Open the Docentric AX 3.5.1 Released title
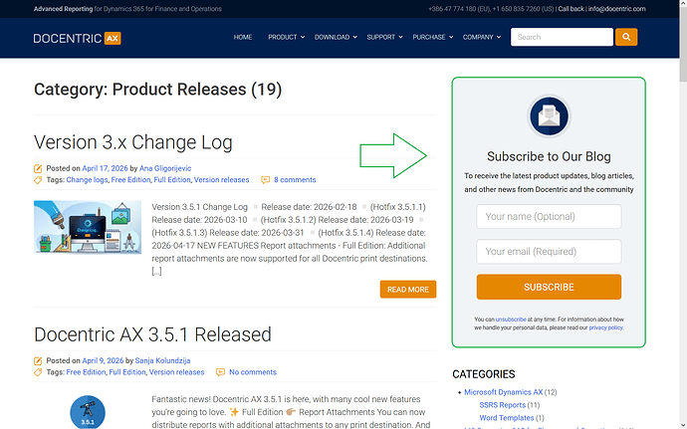Viewport: 687px width, 429px height. (x=152, y=334)
